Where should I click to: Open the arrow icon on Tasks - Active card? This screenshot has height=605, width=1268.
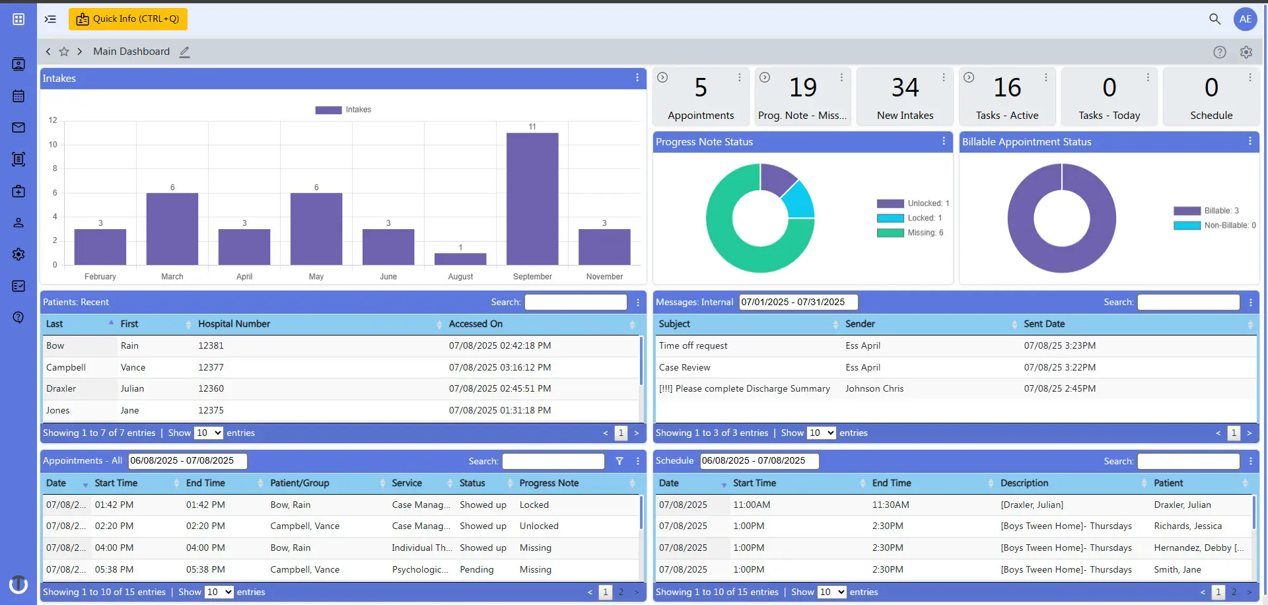point(969,77)
